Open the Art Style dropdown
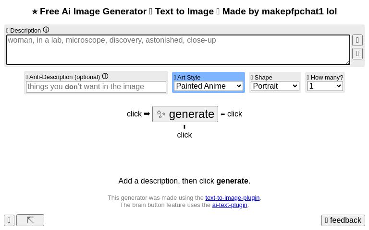369x230 pixels. coord(208,86)
